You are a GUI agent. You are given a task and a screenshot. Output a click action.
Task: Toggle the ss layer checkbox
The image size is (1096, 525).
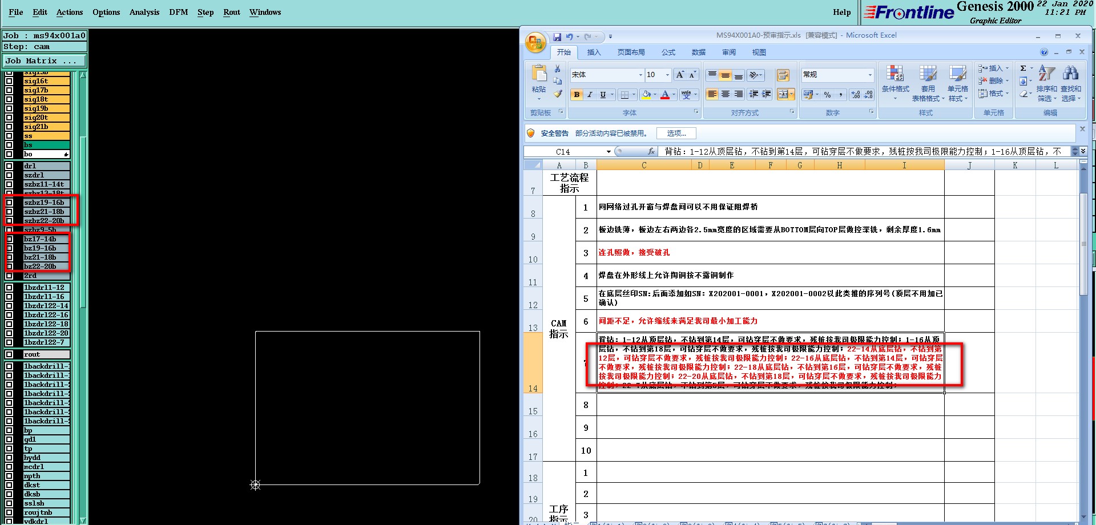click(x=9, y=136)
